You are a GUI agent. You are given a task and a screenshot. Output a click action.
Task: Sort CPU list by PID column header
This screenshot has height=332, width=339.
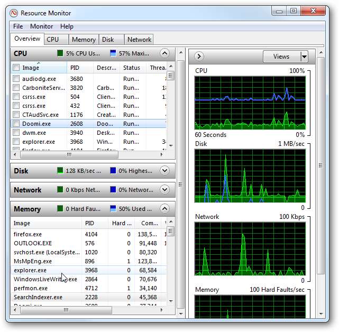tap(80, 68)
